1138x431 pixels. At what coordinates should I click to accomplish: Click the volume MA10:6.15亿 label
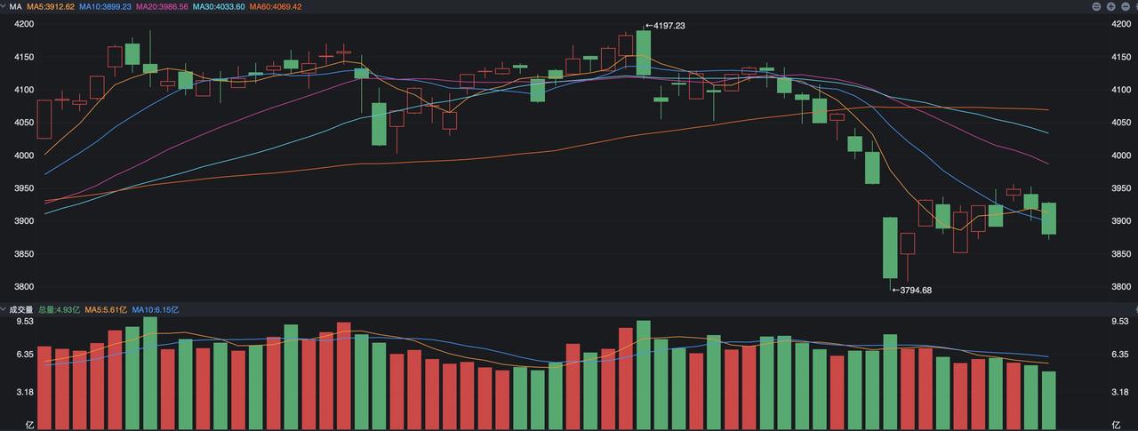pos(156,310)
